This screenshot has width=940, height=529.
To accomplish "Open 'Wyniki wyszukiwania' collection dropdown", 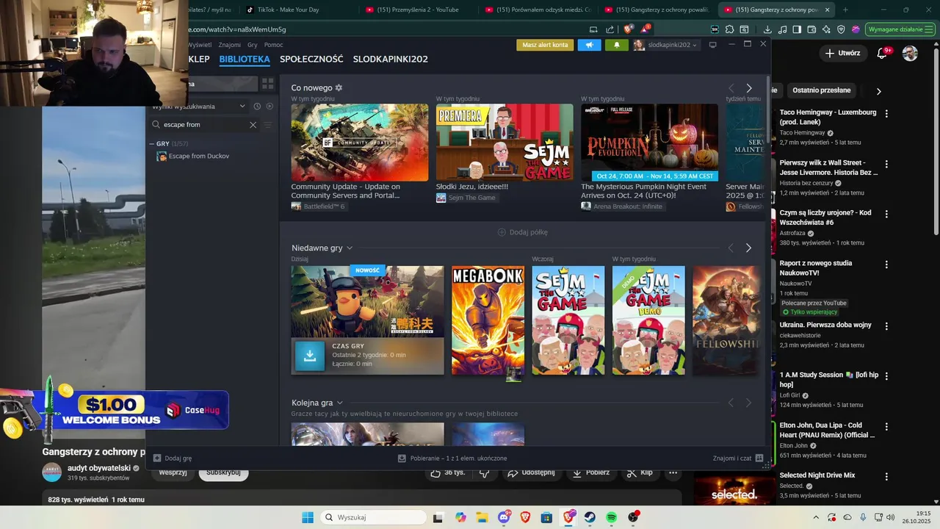I will coord(199,107).
